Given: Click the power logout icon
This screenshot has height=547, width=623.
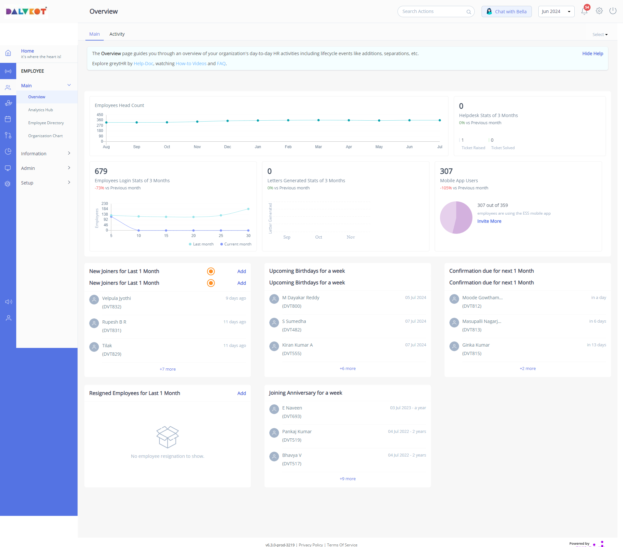Looking at the screenshot, I should coord(613,11).
